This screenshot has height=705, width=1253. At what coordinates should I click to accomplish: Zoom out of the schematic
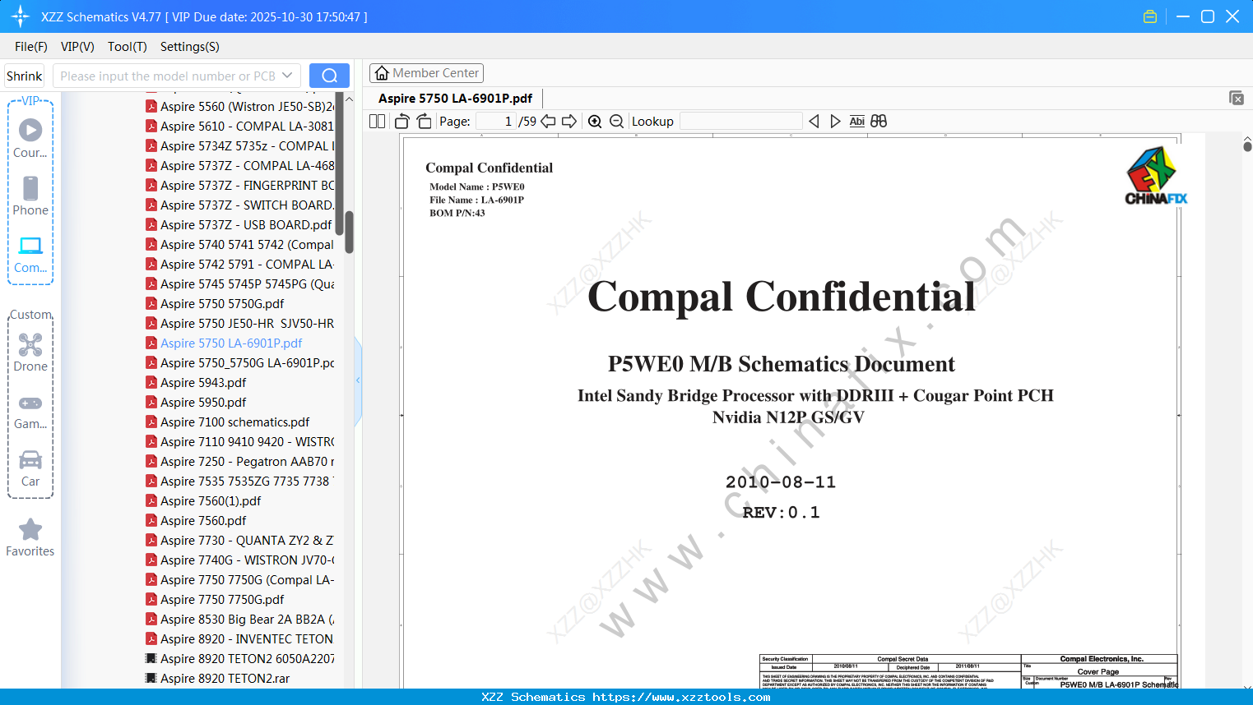point(617,121)
